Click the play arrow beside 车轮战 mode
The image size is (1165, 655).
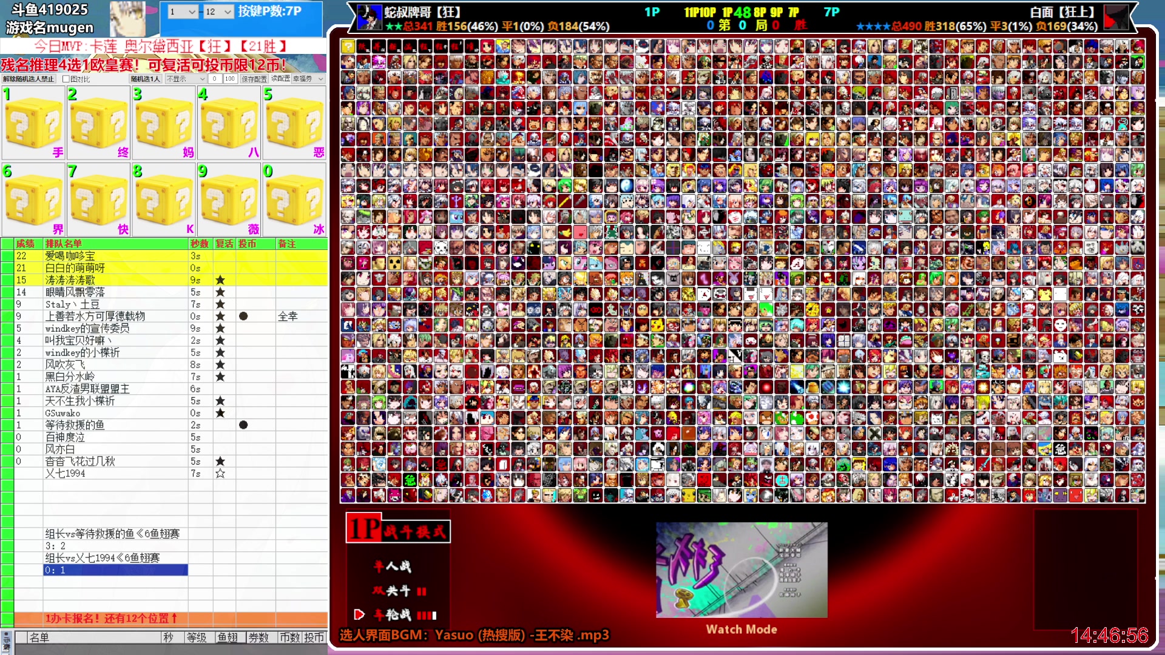(x=359, y=614)
